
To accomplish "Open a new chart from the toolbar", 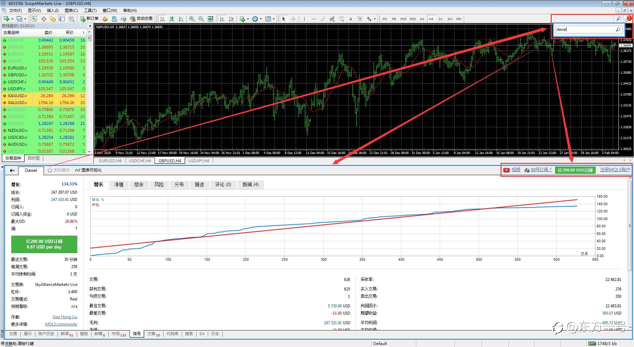I will pos(6,19).
